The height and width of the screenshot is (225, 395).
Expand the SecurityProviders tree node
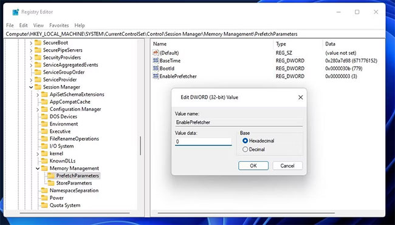[x=31, y=58]
